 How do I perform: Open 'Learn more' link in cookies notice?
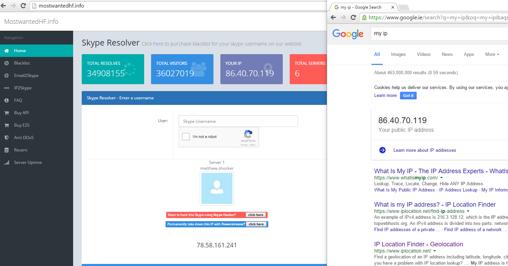(x=385, y=96)
